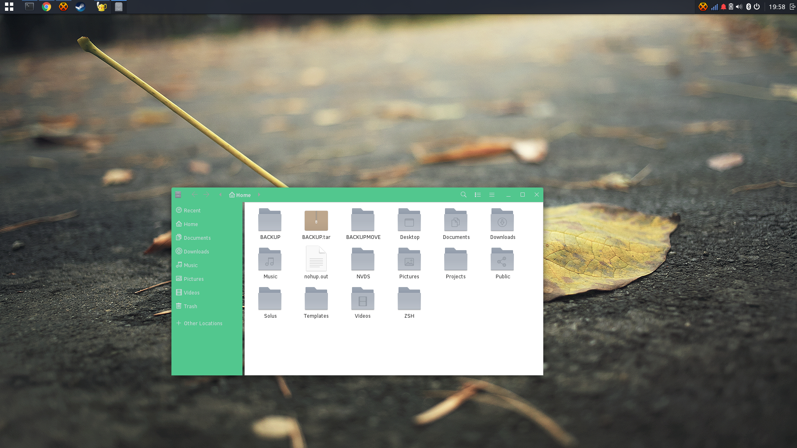Screen dimensions: 797x448
Task: Switch to list view in file manager
Action: tap(478, 195)
